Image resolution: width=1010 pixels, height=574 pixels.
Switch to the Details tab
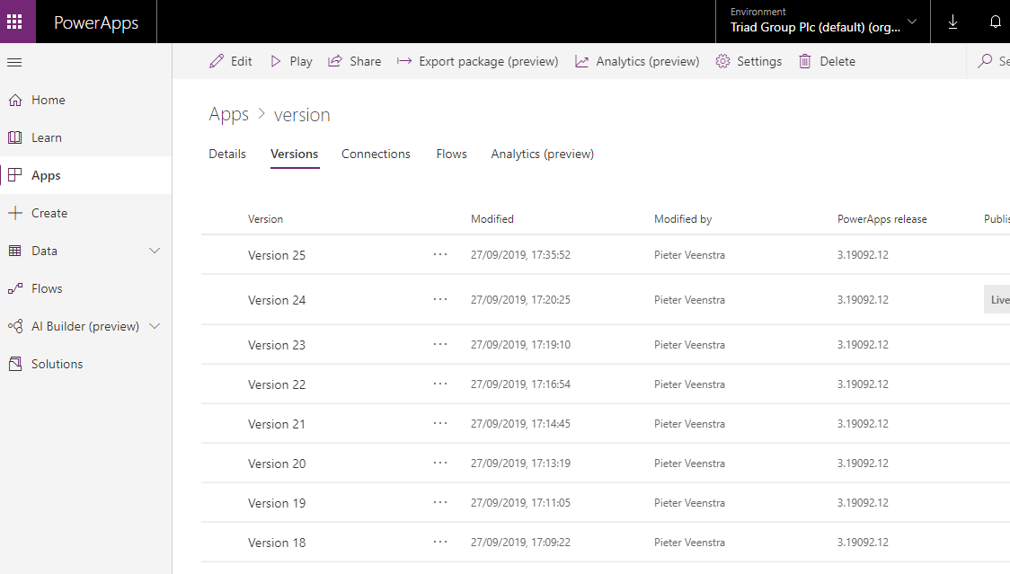[x=227, y=154]
